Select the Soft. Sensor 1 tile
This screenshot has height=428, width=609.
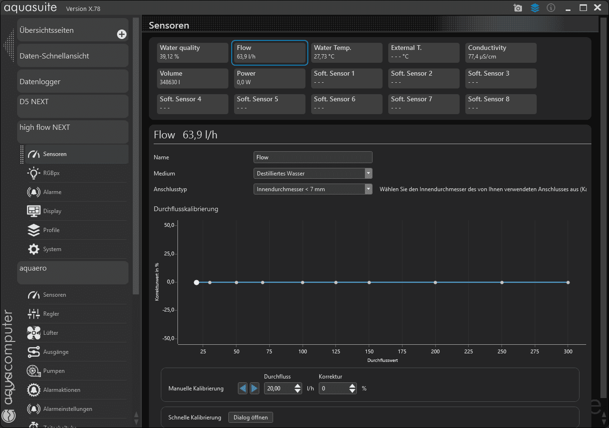tap(347, 78)
